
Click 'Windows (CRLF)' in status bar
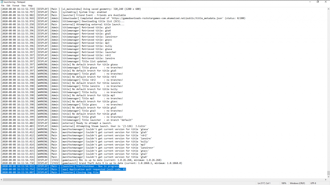click(297, 183)
